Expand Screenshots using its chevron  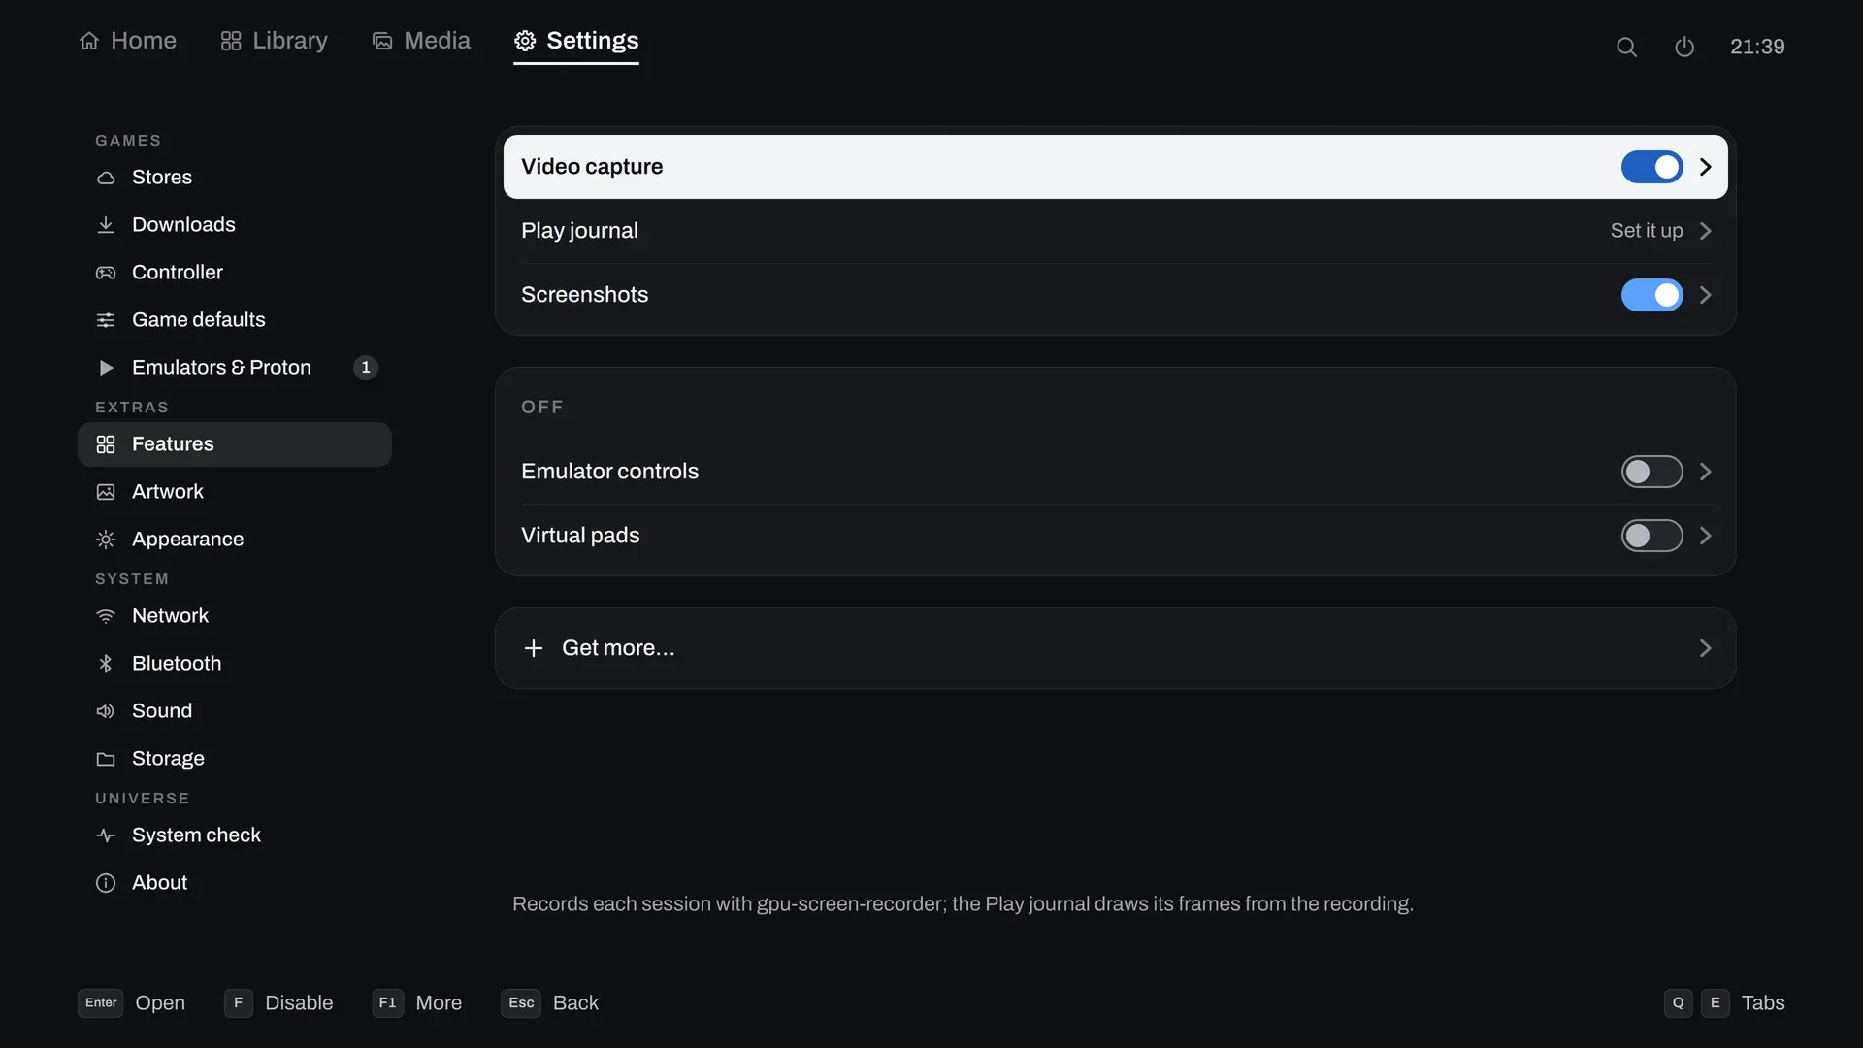coord(1706,295)
